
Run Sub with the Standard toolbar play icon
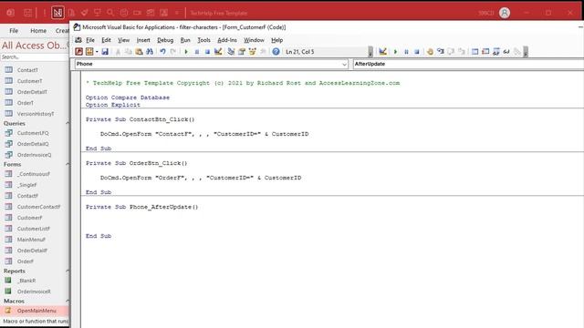click(x=186, y=52)
